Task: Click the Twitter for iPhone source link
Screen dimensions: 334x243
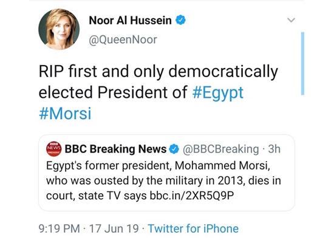Action: coord(193,228)
